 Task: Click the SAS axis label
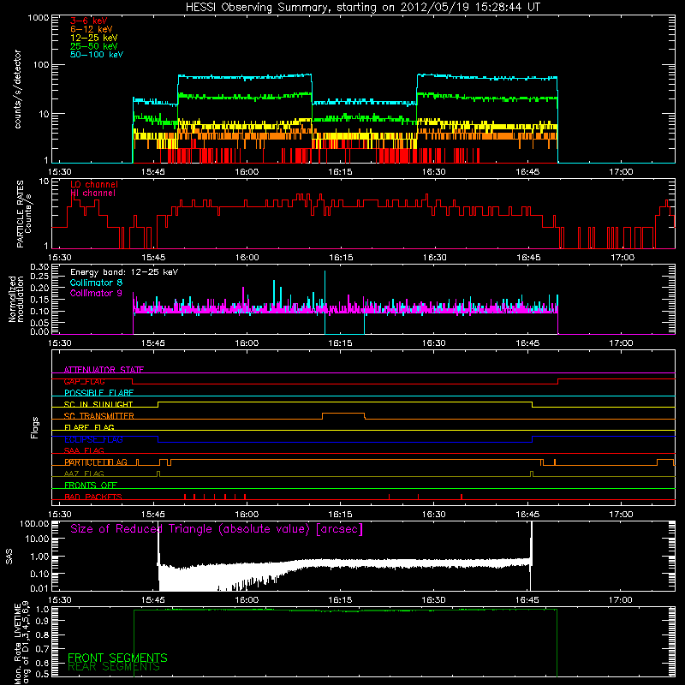click(x=9, y=557)
